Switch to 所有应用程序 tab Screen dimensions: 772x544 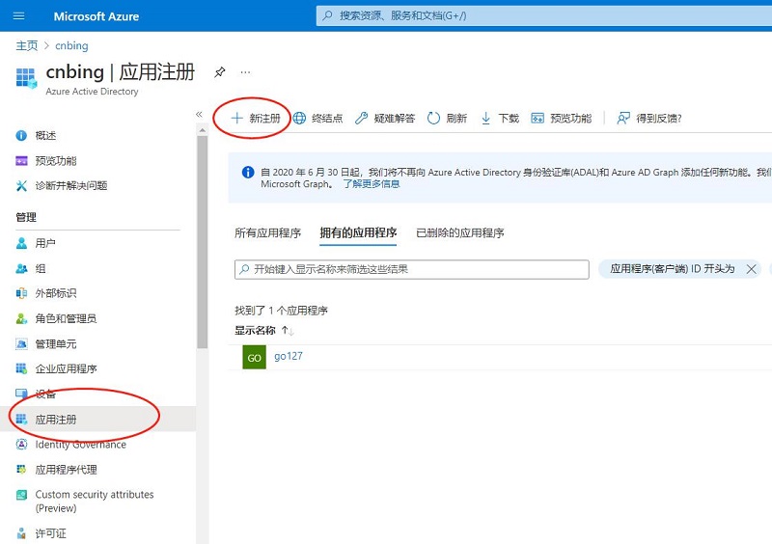[267, 232]
